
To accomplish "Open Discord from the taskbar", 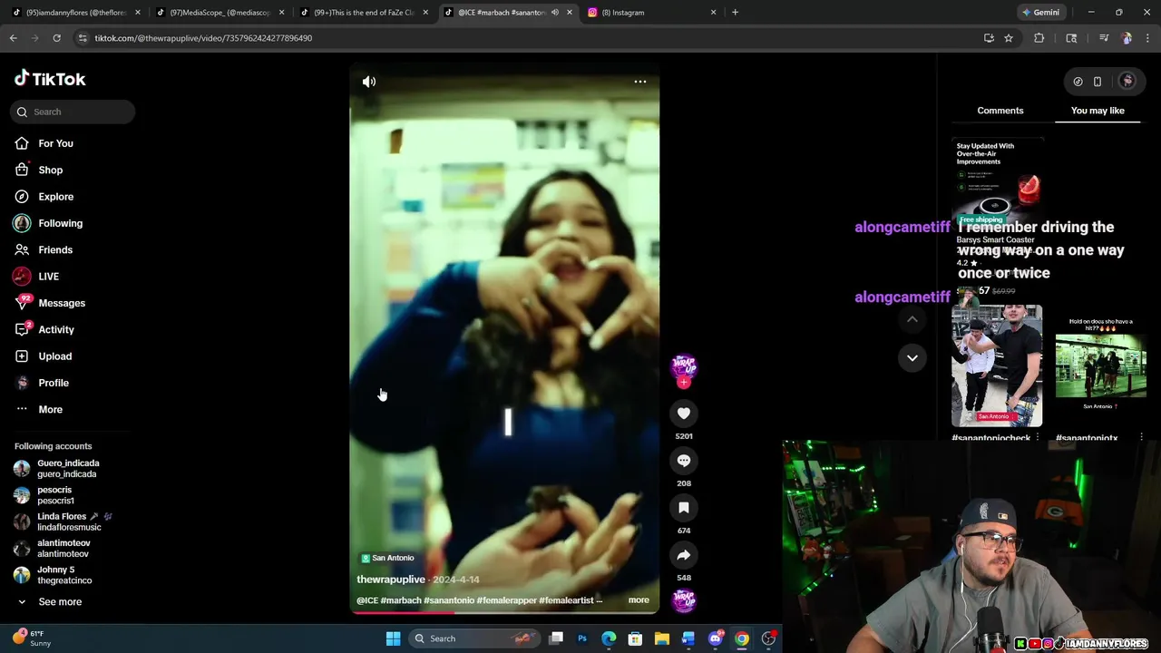I will (x=715, y=638).
